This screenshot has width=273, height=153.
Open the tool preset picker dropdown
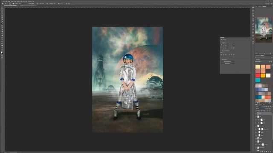click(x=6, y=3)
